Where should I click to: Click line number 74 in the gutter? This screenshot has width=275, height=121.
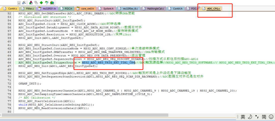(9, 91)
